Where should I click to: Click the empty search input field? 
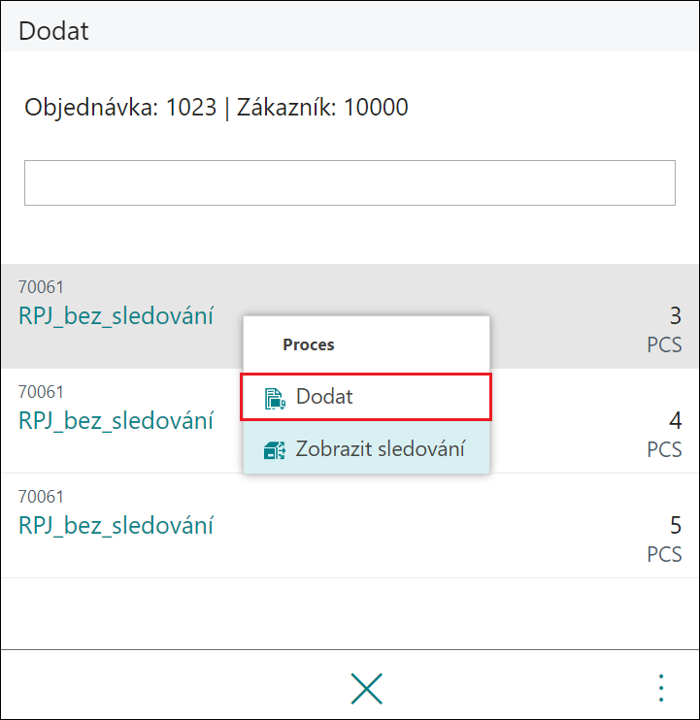coord(350,182)
